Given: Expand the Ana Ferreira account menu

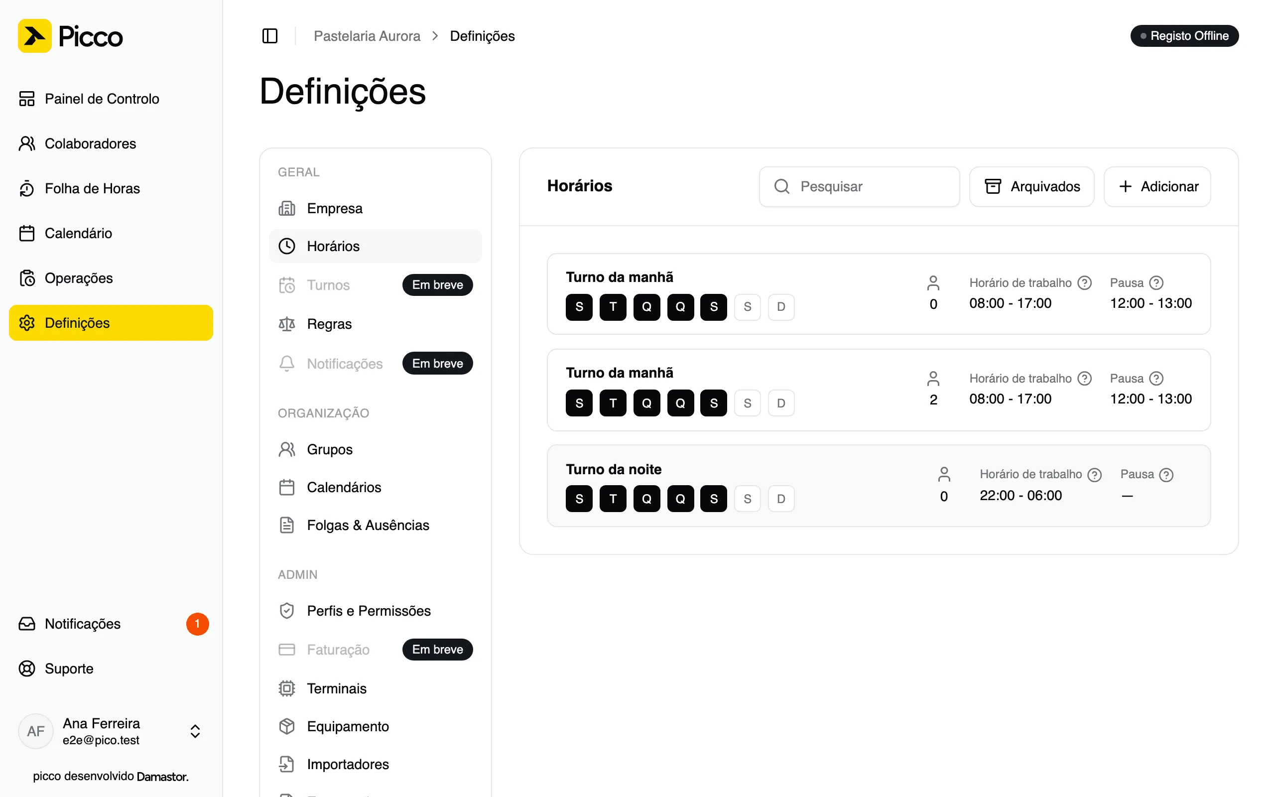Looking at the screenshot, I should tap(111, 731).
